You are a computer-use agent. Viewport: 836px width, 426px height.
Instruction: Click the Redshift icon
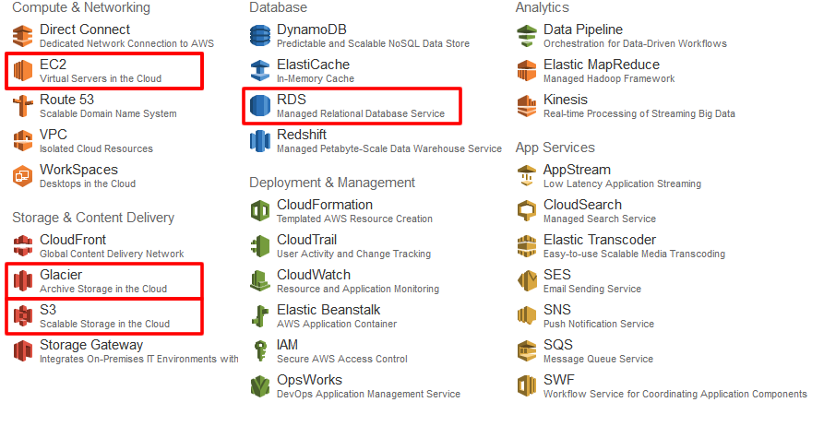[260, 141]
